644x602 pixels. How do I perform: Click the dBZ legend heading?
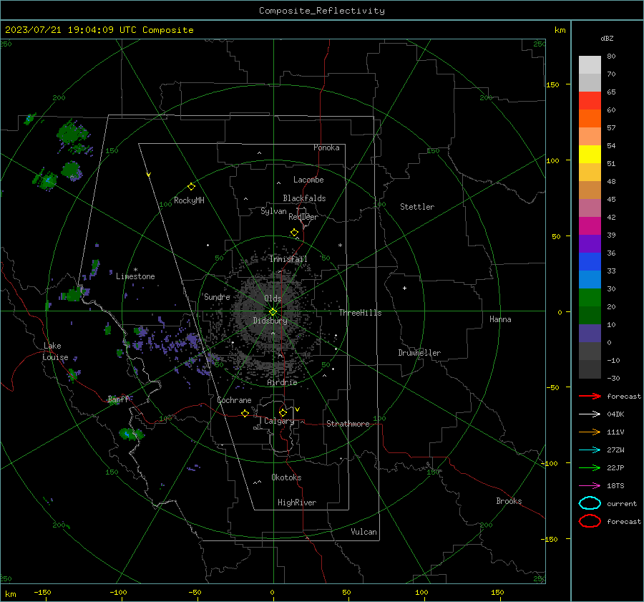point(607,38)
